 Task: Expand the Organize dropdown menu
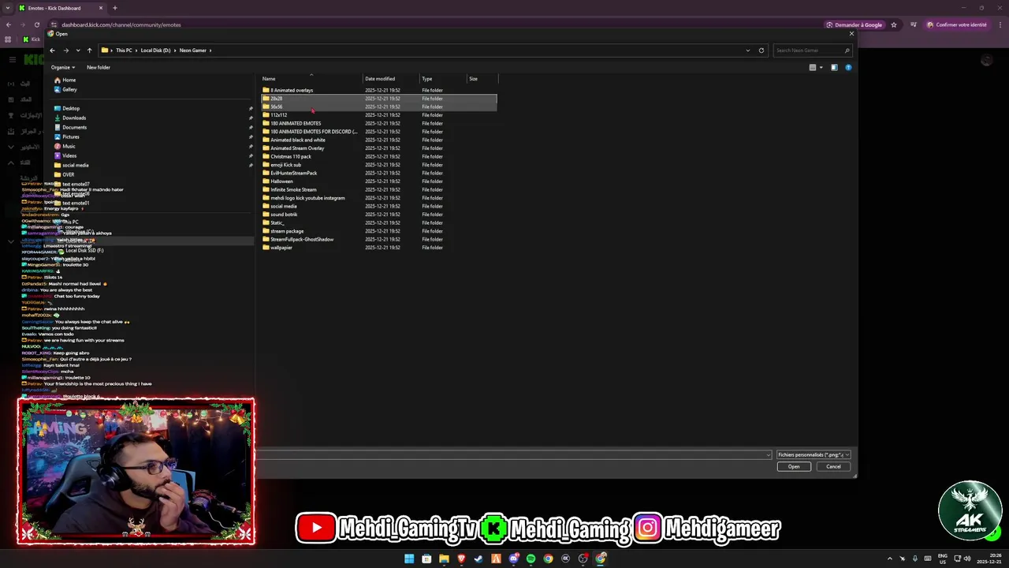(63, 68)
